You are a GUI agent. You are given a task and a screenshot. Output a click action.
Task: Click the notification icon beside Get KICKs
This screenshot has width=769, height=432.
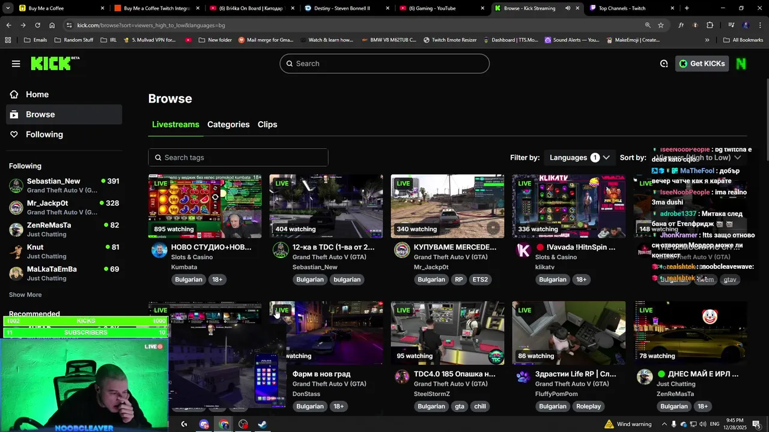[x=664, y=64]
